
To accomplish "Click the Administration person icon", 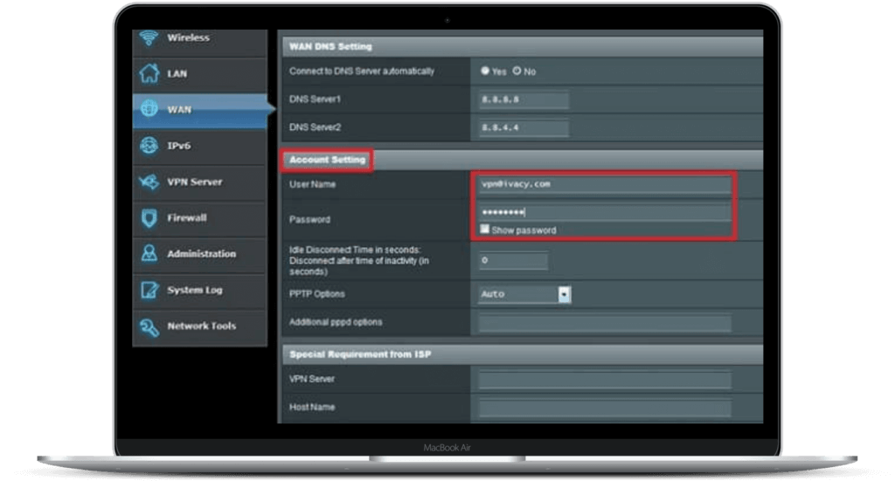I will (149, 254).
